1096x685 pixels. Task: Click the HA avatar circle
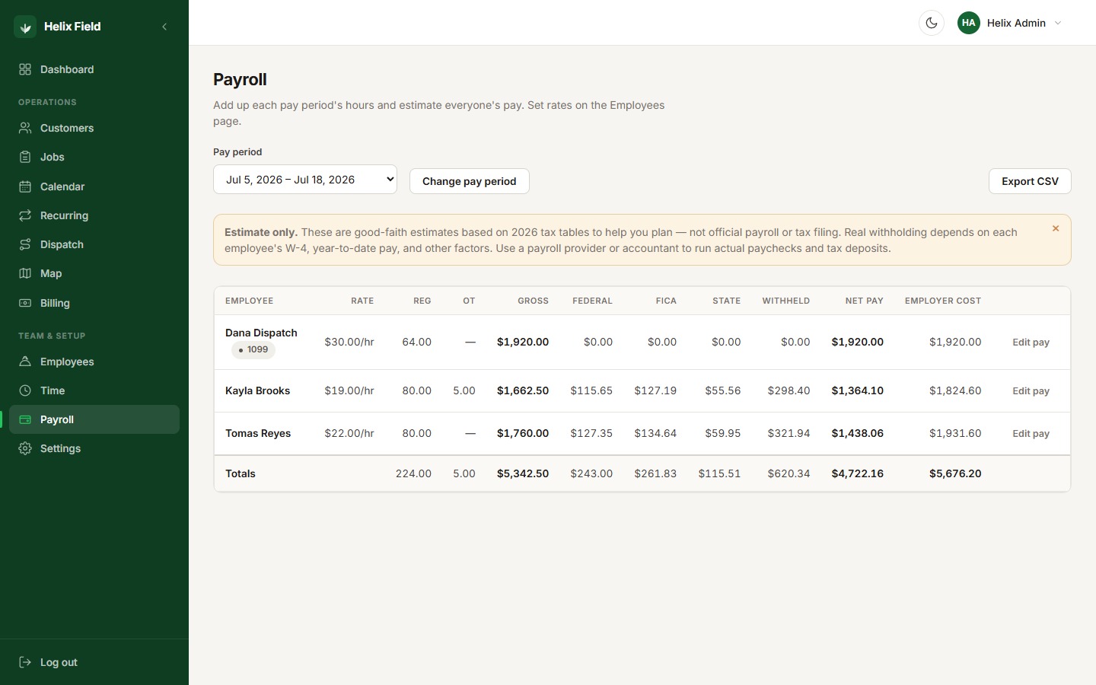click(969, 23)
